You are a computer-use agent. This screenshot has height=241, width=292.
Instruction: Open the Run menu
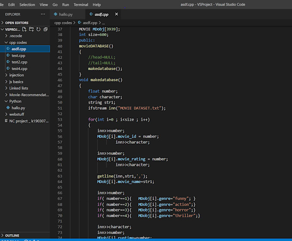pos(66,5)
